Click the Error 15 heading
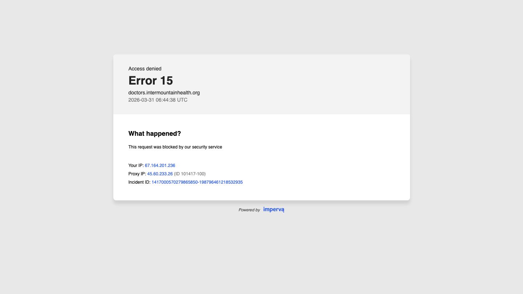This screenshot has height=294, width=523. click(150, 81)
